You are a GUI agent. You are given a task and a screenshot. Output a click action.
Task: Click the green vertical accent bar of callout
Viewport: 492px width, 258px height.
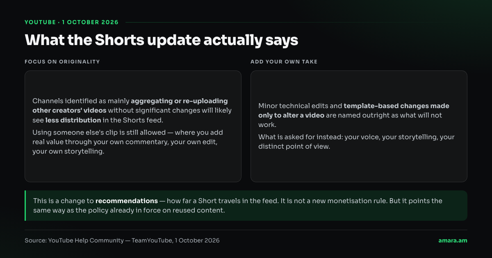[x=25, y=206]
